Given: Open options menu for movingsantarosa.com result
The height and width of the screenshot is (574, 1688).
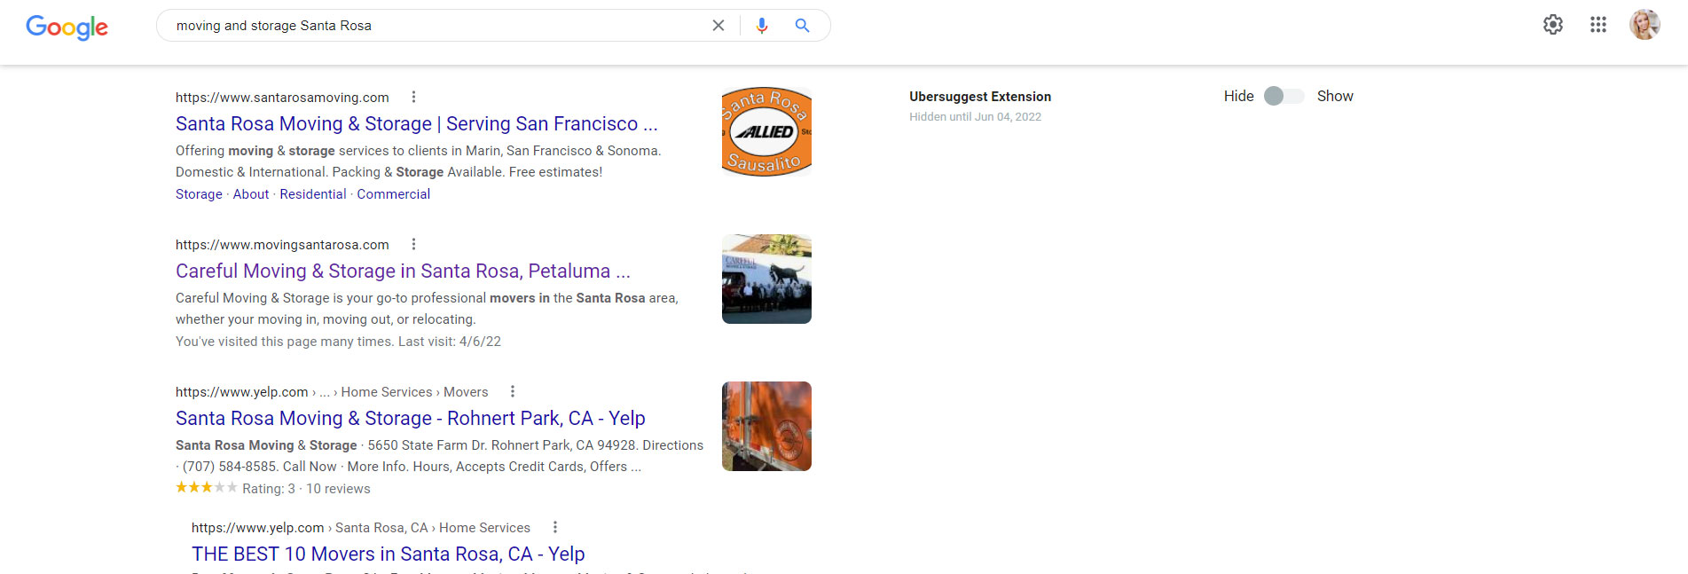Looking at the screenshot, I should (413, 244).
